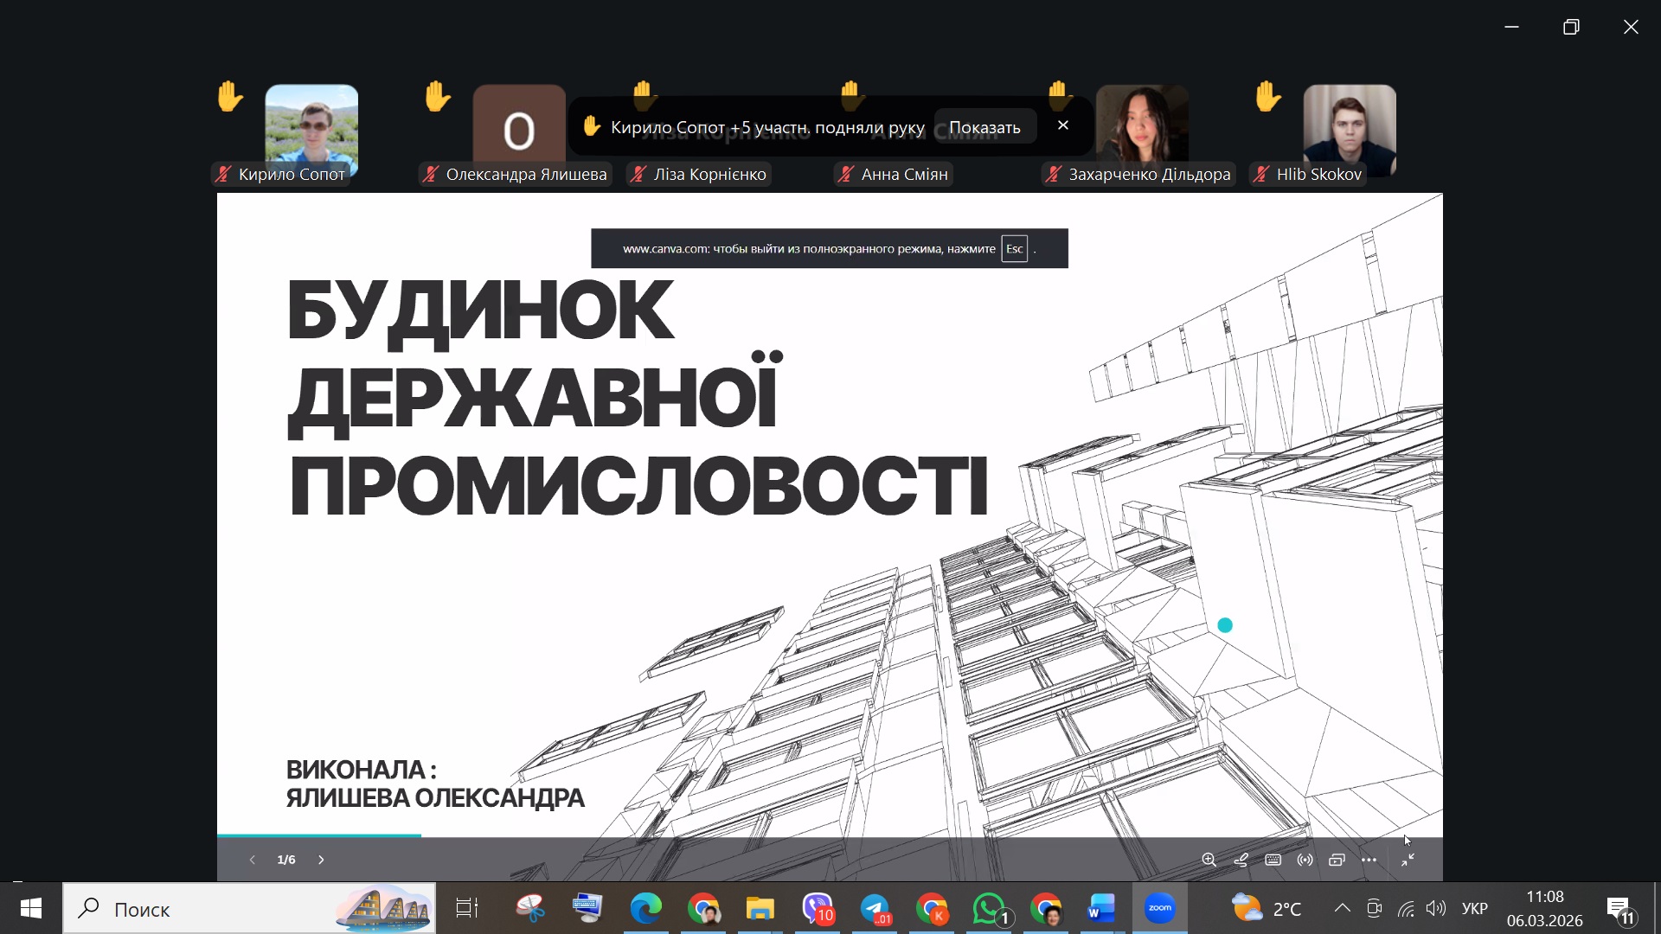
Task: Go to next slide with right chevron
Action: (x=321, y=860)
